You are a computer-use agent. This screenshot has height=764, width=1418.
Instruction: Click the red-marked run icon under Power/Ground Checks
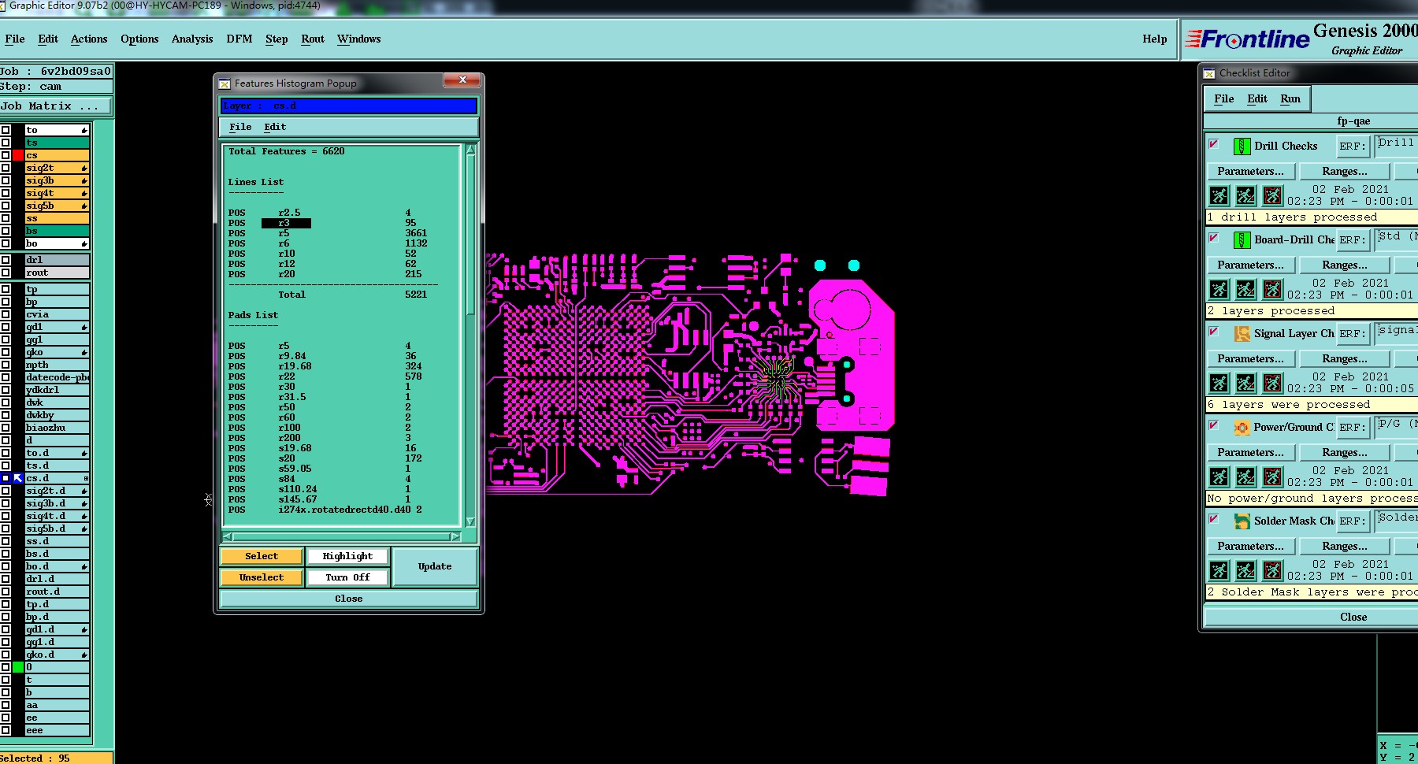tap(1245, 477)
